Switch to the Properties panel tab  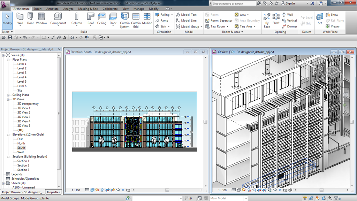(x=53, y=192)
